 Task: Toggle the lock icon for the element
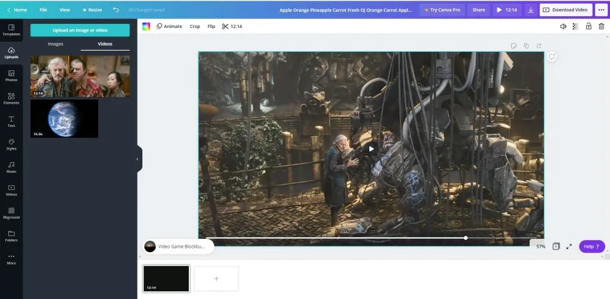click(x=589, y=26)
